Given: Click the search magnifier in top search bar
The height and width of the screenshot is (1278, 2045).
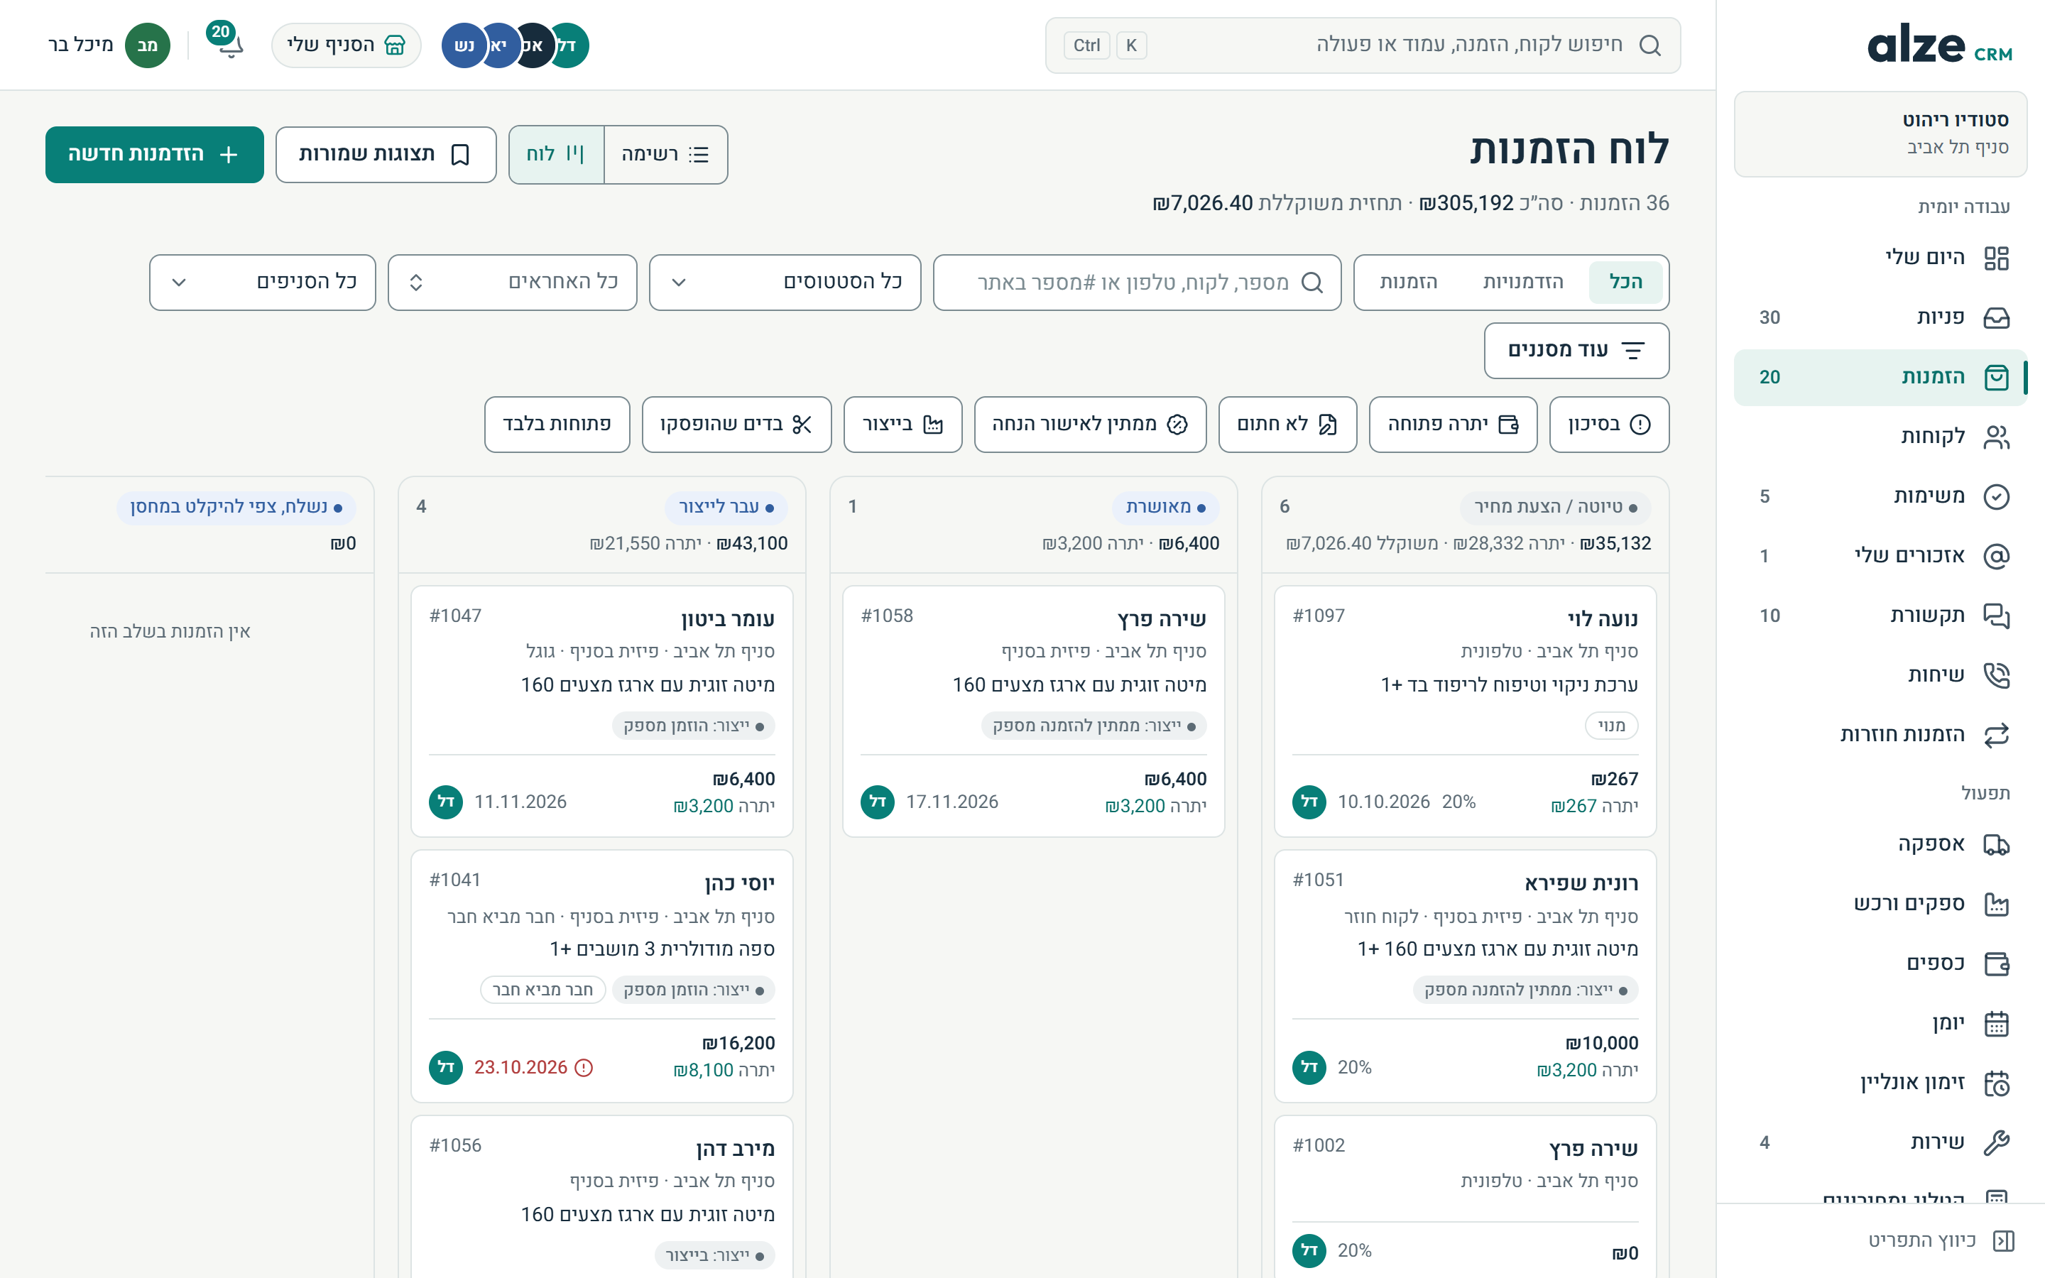Looking at the screenshot, I should 1649,45.
